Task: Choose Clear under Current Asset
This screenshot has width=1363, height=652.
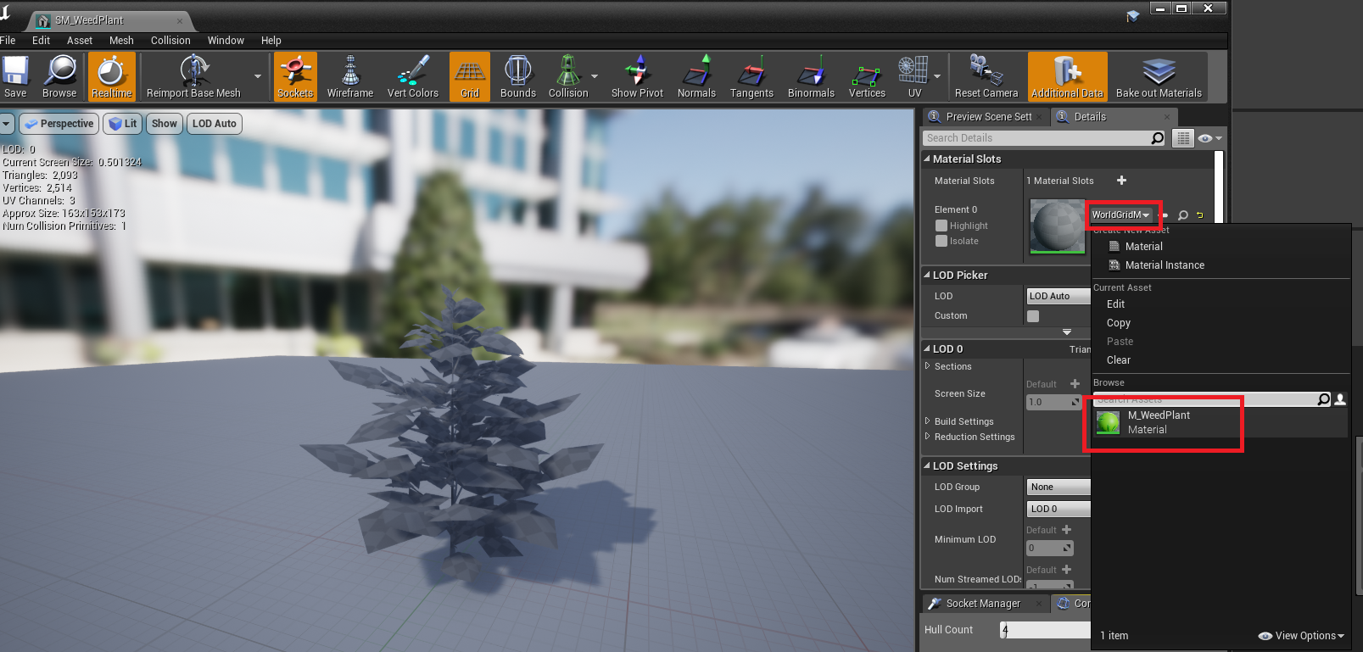Action: click(x=1118, y=360)
